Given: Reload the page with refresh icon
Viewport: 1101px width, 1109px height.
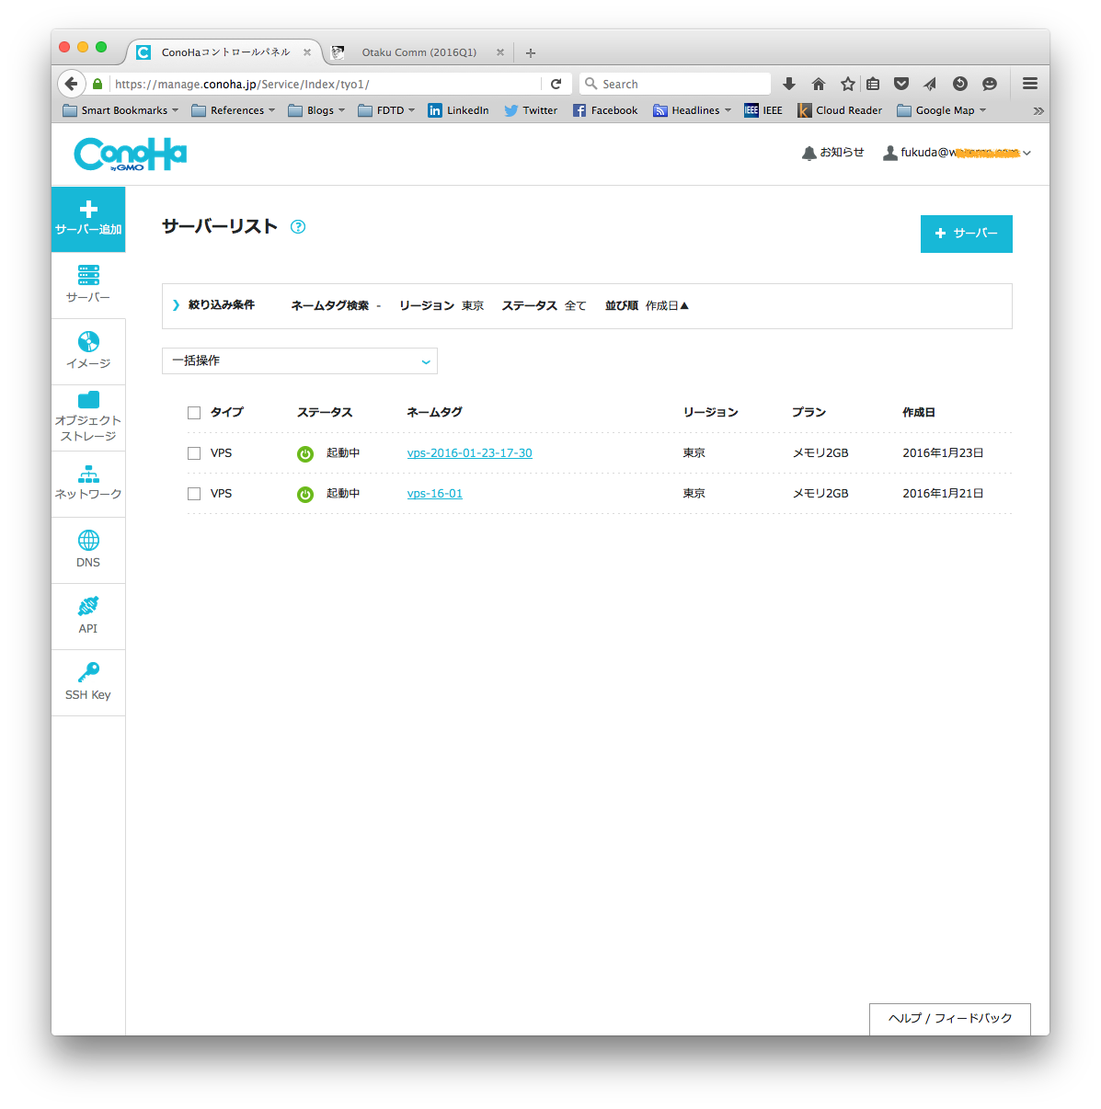Looking at the screenshot, I should pos(556,84).
